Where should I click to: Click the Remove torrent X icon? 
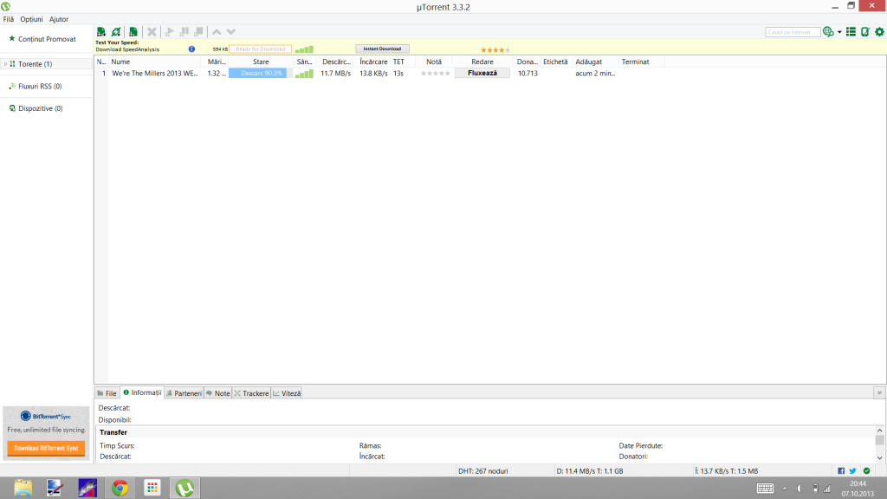(152, 32)
